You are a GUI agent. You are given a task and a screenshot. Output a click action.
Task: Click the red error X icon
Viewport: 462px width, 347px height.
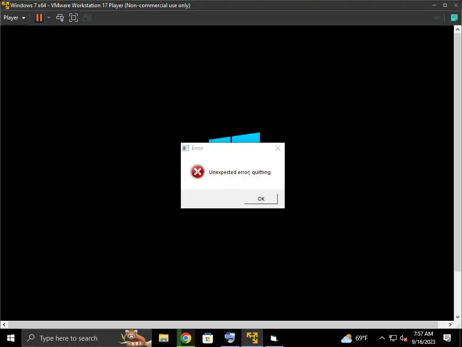tap(198, 172)
